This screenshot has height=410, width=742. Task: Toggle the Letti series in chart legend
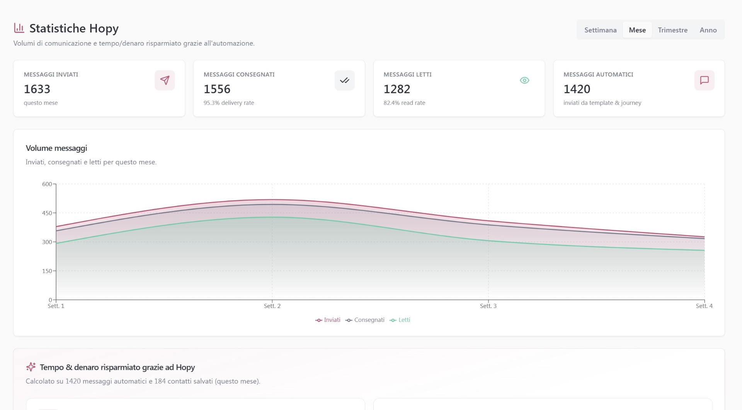coord(400,320)
